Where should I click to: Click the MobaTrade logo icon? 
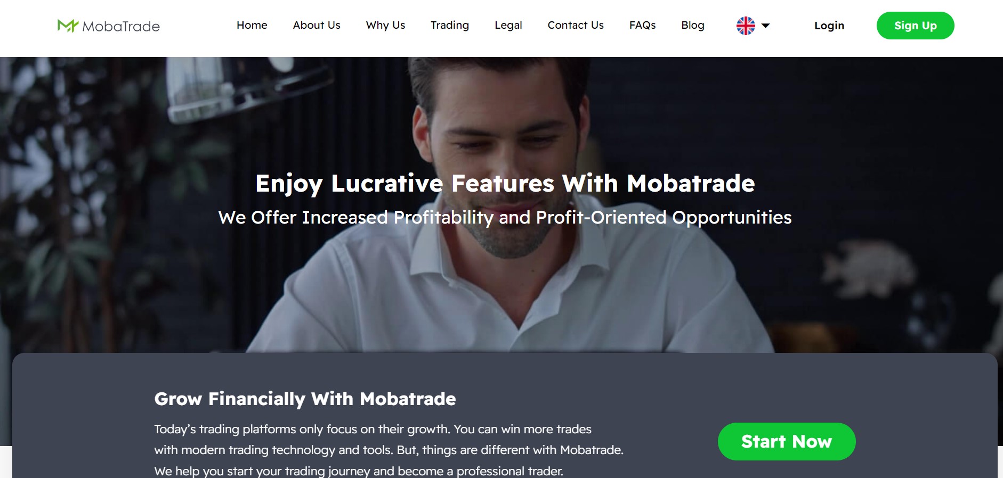68,26
